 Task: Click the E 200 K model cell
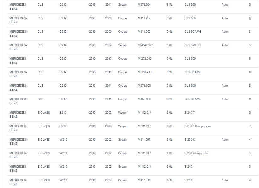pyautogui.click(x=190, y=140)
